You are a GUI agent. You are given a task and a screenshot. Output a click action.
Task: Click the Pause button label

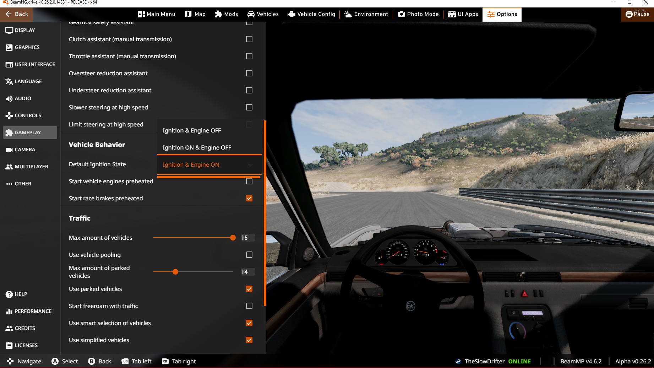pos(642,14)
